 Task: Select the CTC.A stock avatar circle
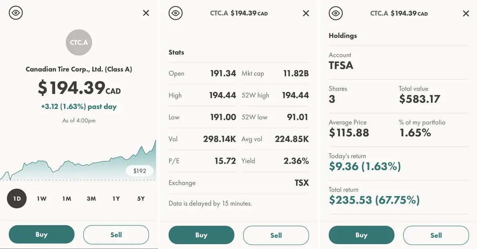pyautogui.click(x=79, y=42)
